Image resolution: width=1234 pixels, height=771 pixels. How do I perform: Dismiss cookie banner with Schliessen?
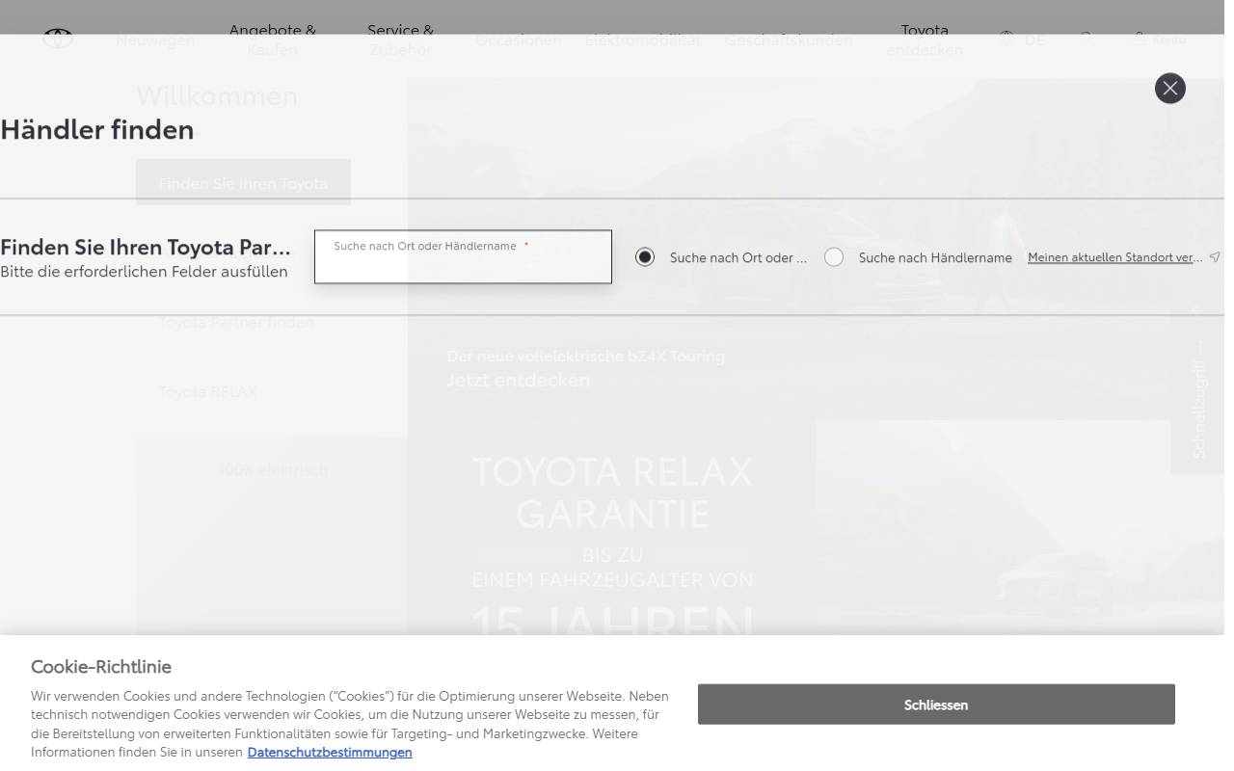tap(936, 705)
